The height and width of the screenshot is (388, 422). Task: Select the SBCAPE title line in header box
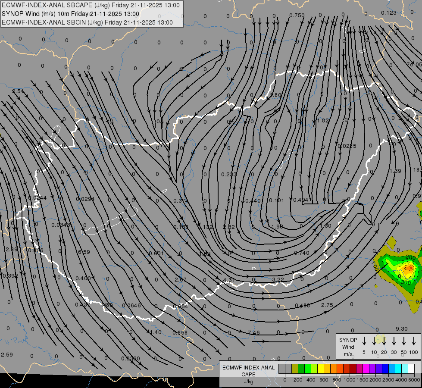tap(91, 5)
